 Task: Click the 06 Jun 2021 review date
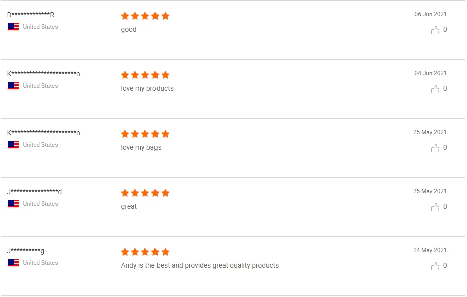430,14
